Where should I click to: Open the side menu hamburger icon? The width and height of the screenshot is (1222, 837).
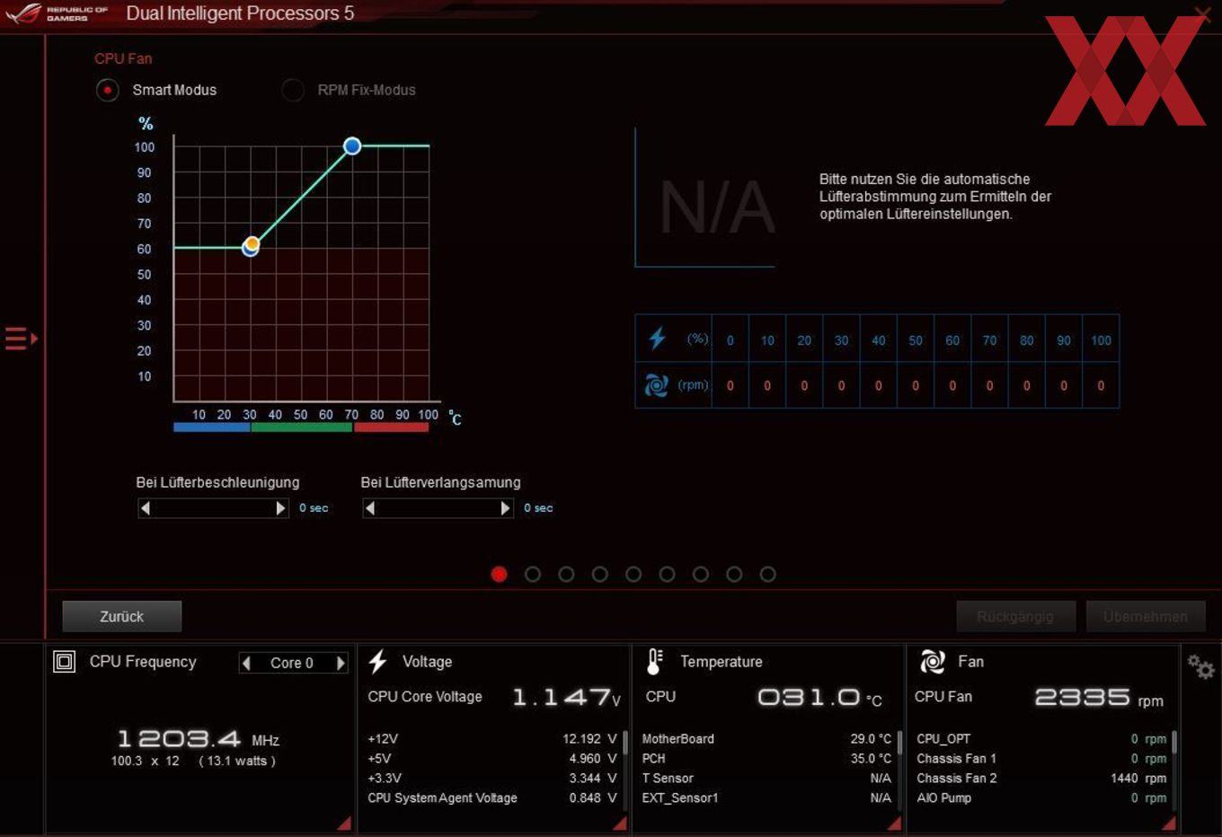coord(21,339)
